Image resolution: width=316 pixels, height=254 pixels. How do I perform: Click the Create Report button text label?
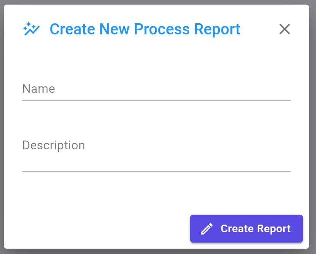coord(256,229)
